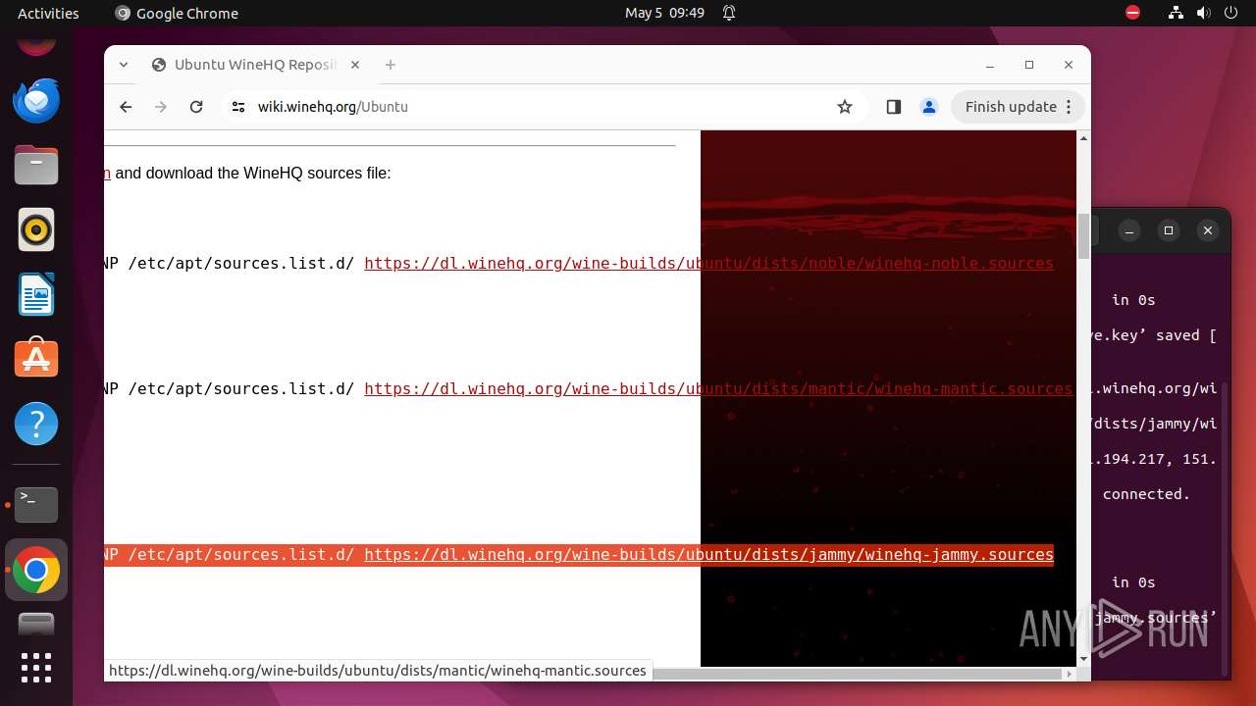Open a new tab in Chrome
This screenshot has width=1256, height=706.
(391, 65)
